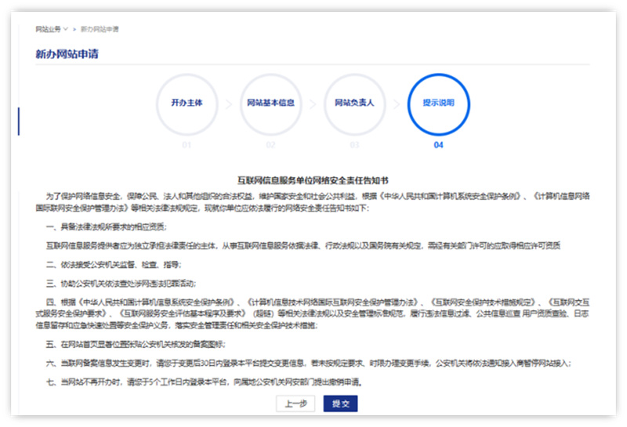Click the arrow before the 提示说明 step
The width and height of the screenshot is (627, 427).
(397, 103)
